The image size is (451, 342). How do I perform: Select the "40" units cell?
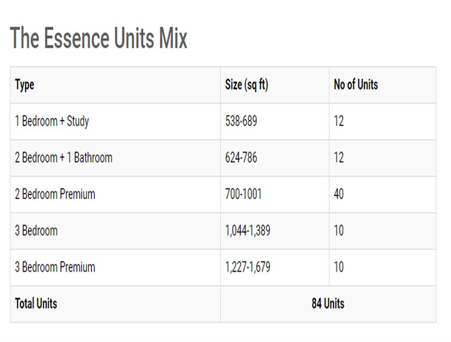pos(339,194)
